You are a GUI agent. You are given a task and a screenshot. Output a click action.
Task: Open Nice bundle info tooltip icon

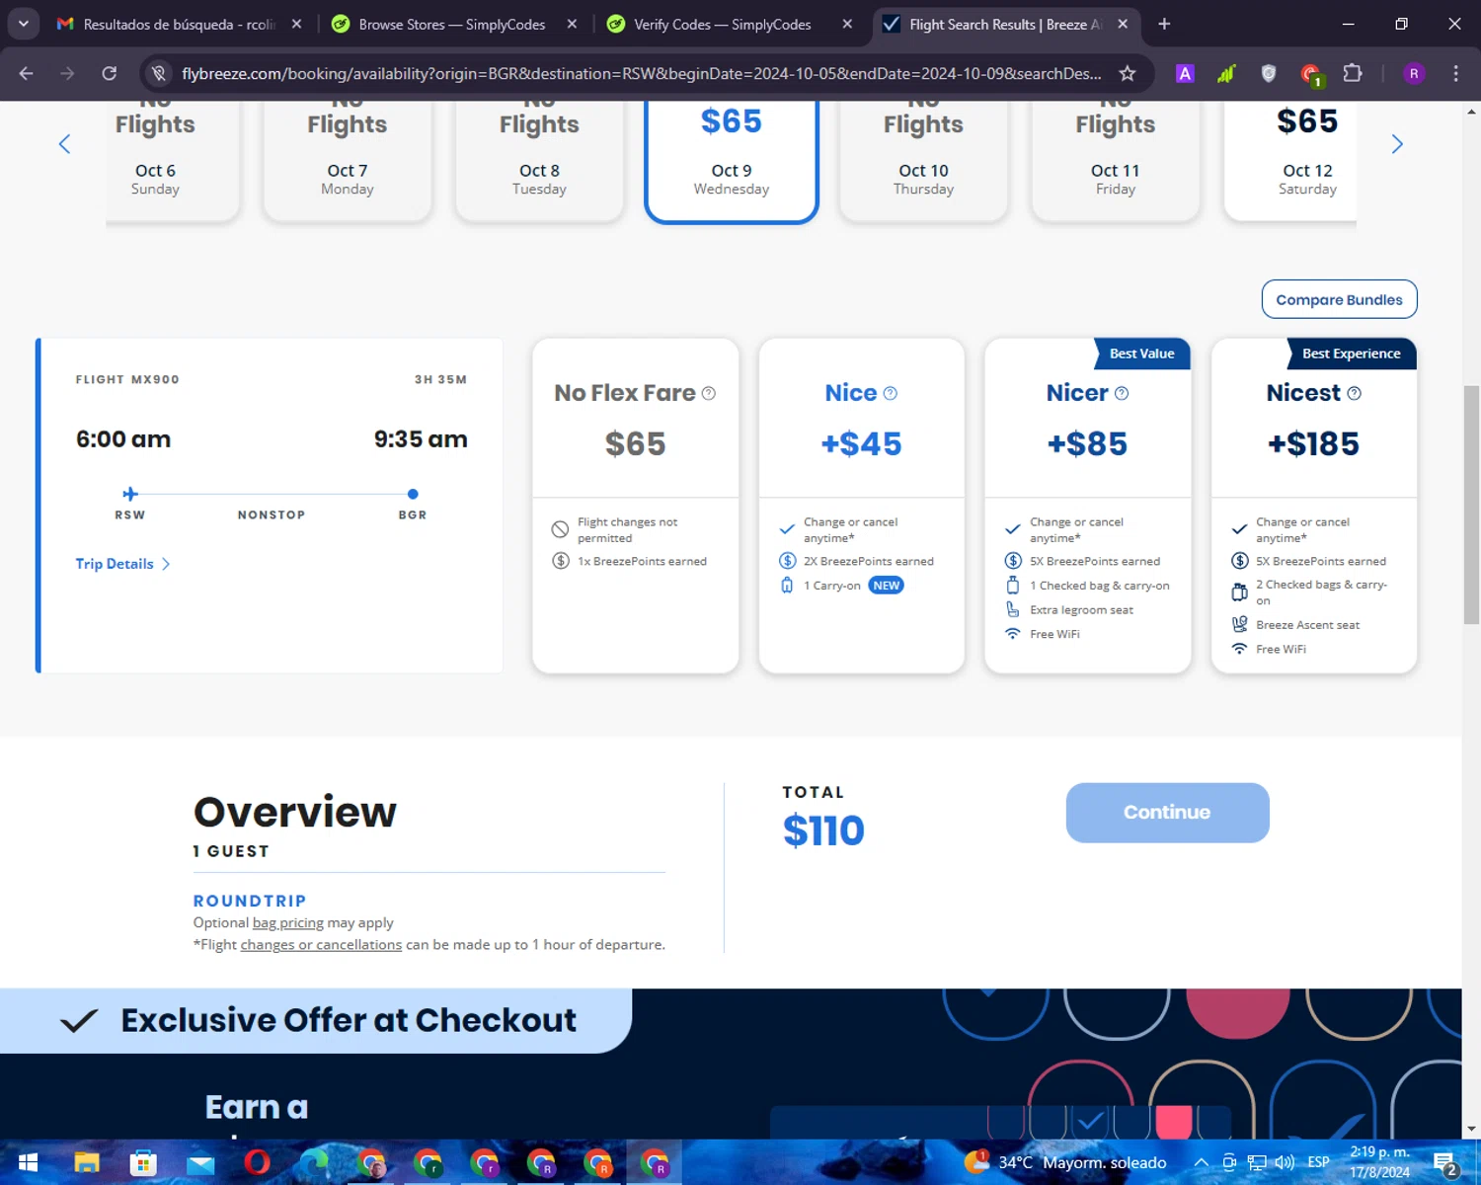tap(890, 393)
